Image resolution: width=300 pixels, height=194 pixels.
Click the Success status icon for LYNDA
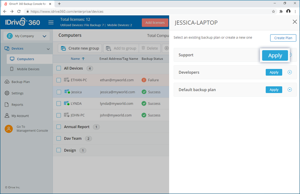(144, 104)
